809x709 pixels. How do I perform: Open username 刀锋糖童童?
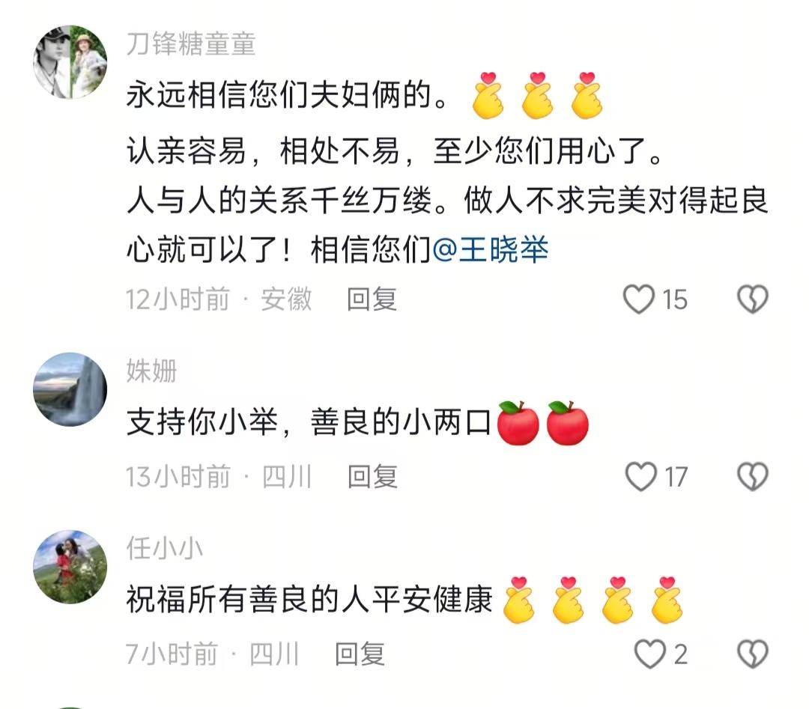coord(191,44)
